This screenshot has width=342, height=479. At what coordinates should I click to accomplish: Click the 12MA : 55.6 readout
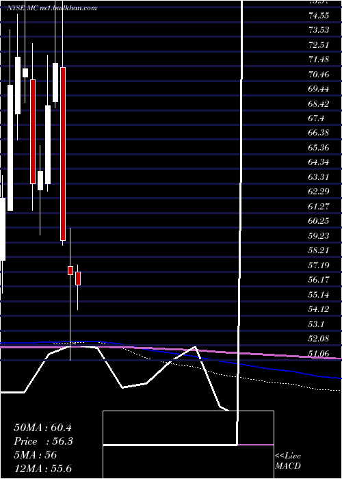point(42,468)
